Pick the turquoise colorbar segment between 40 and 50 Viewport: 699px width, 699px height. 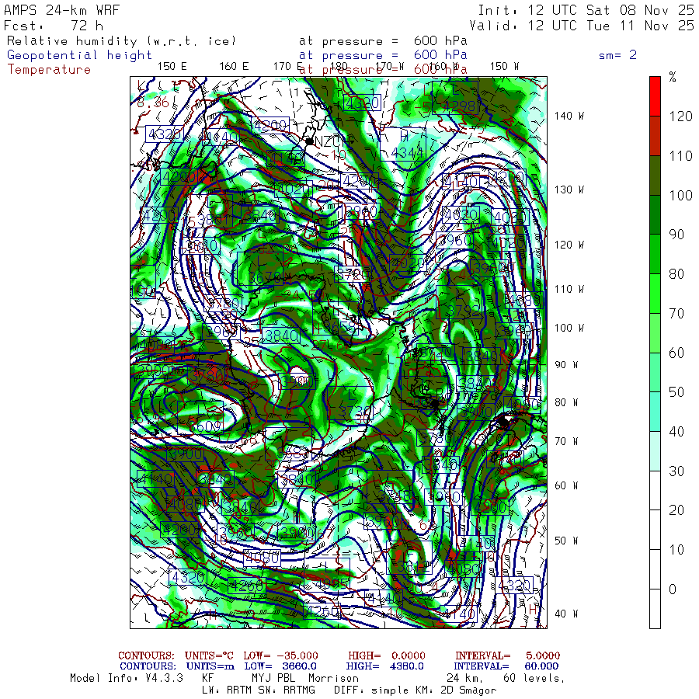[x=655, y=412]
